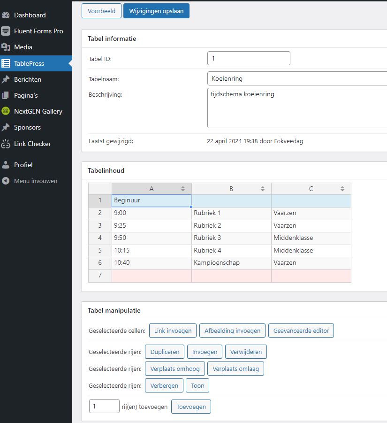Click Toon to show rows
This screenshot has height=423, width=387.
[x=197, y=386]
